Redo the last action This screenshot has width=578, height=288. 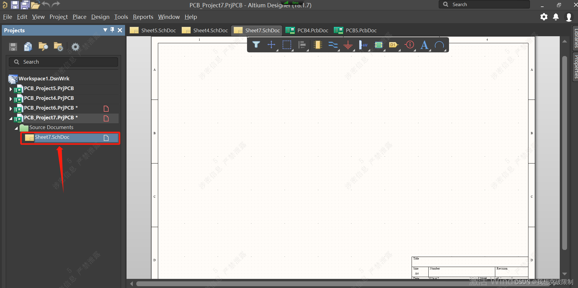[x=56, y=4]
